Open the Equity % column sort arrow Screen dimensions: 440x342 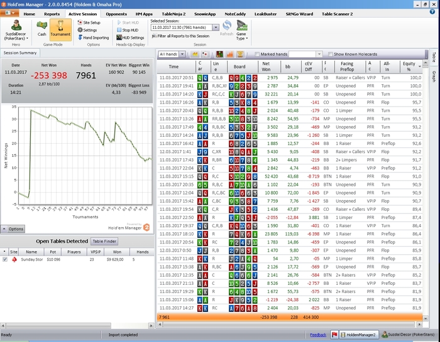pos(420,67)
